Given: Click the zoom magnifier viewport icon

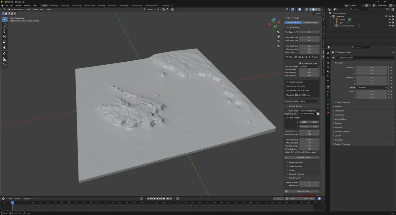Looking at the screenshot, I should (x=279, y=32).
